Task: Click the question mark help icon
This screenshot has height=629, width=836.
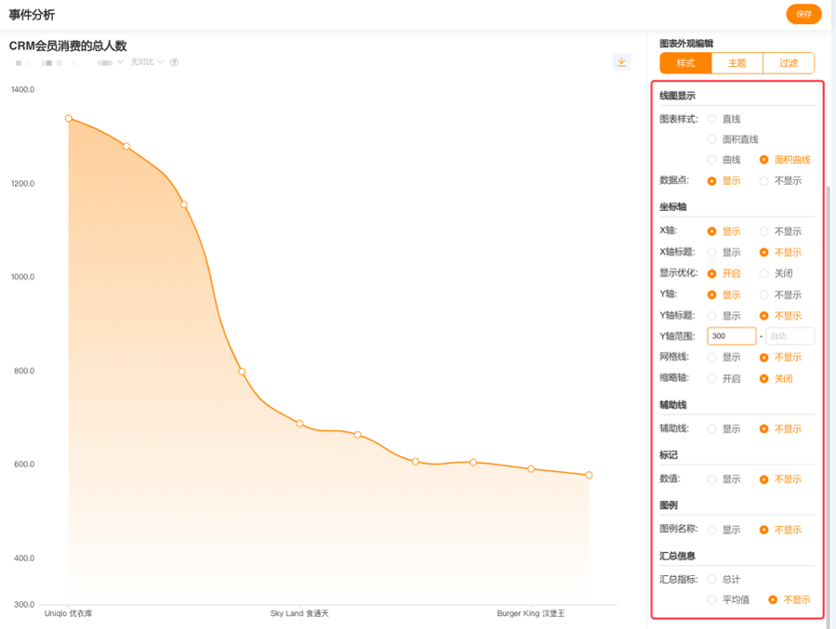Action: pyautogui.click(x=174, y=62)
